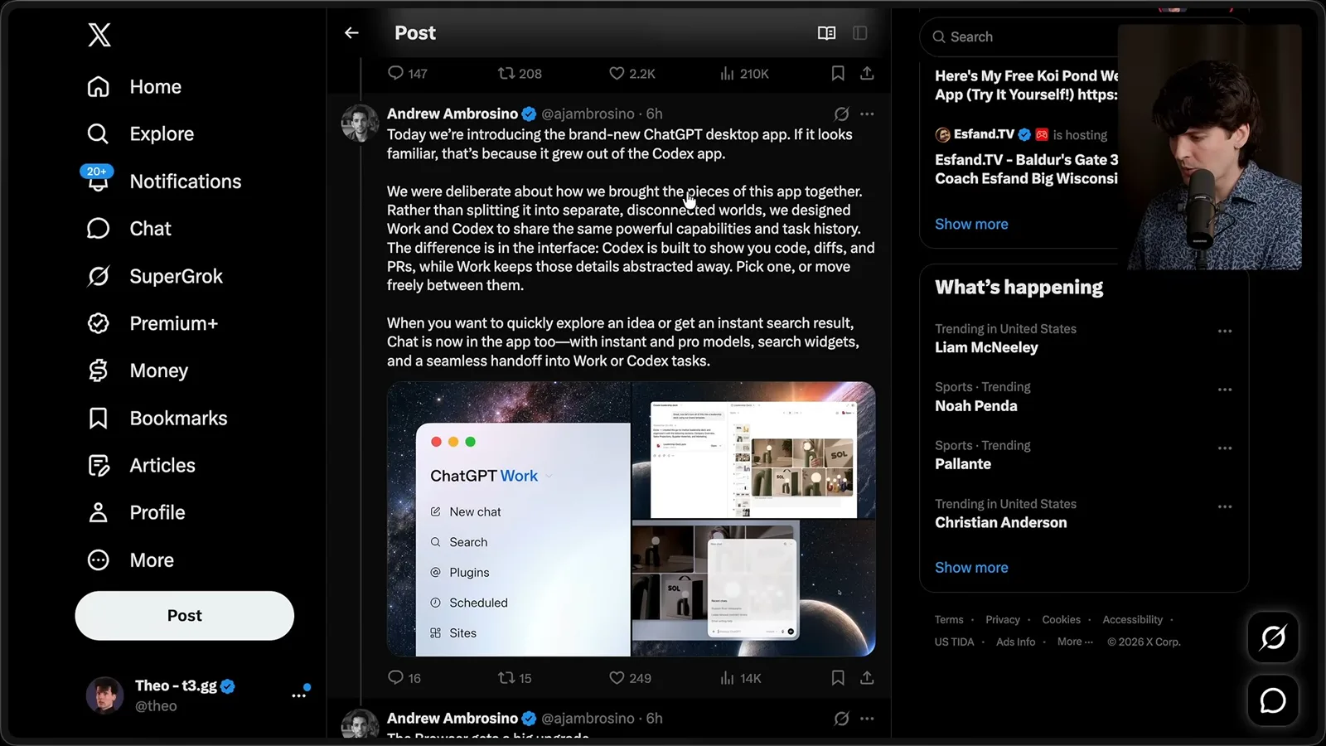Open more options for Liam McNeeley trend
This screenshot has height=746, width=1326.
tap(1225, 331)
